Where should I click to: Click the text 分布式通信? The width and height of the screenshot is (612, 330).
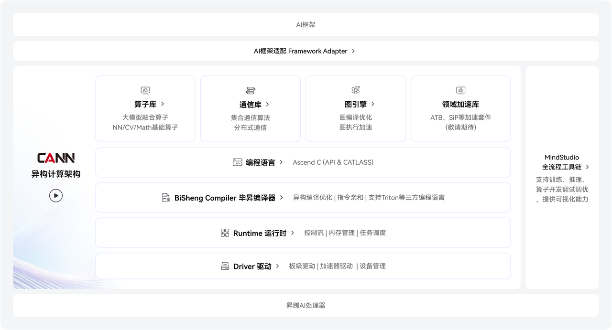tap(251, 128)
